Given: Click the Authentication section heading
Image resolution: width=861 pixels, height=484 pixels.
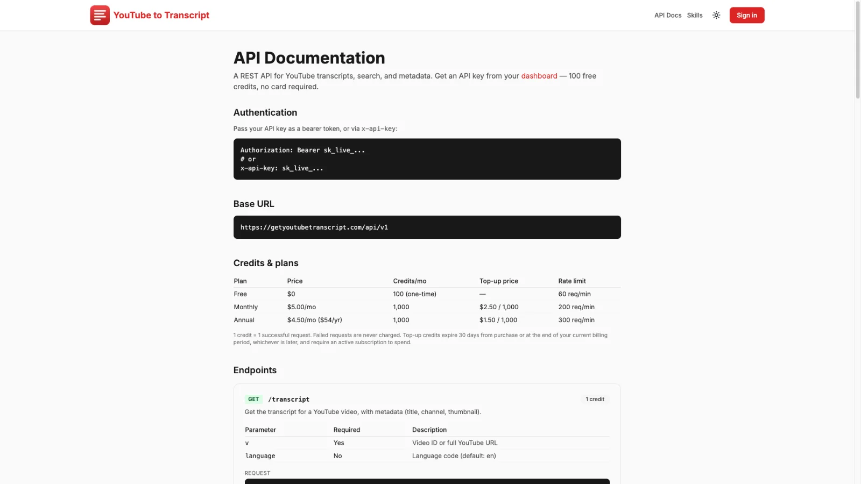Looking at the screenshot, I should 265,112.
